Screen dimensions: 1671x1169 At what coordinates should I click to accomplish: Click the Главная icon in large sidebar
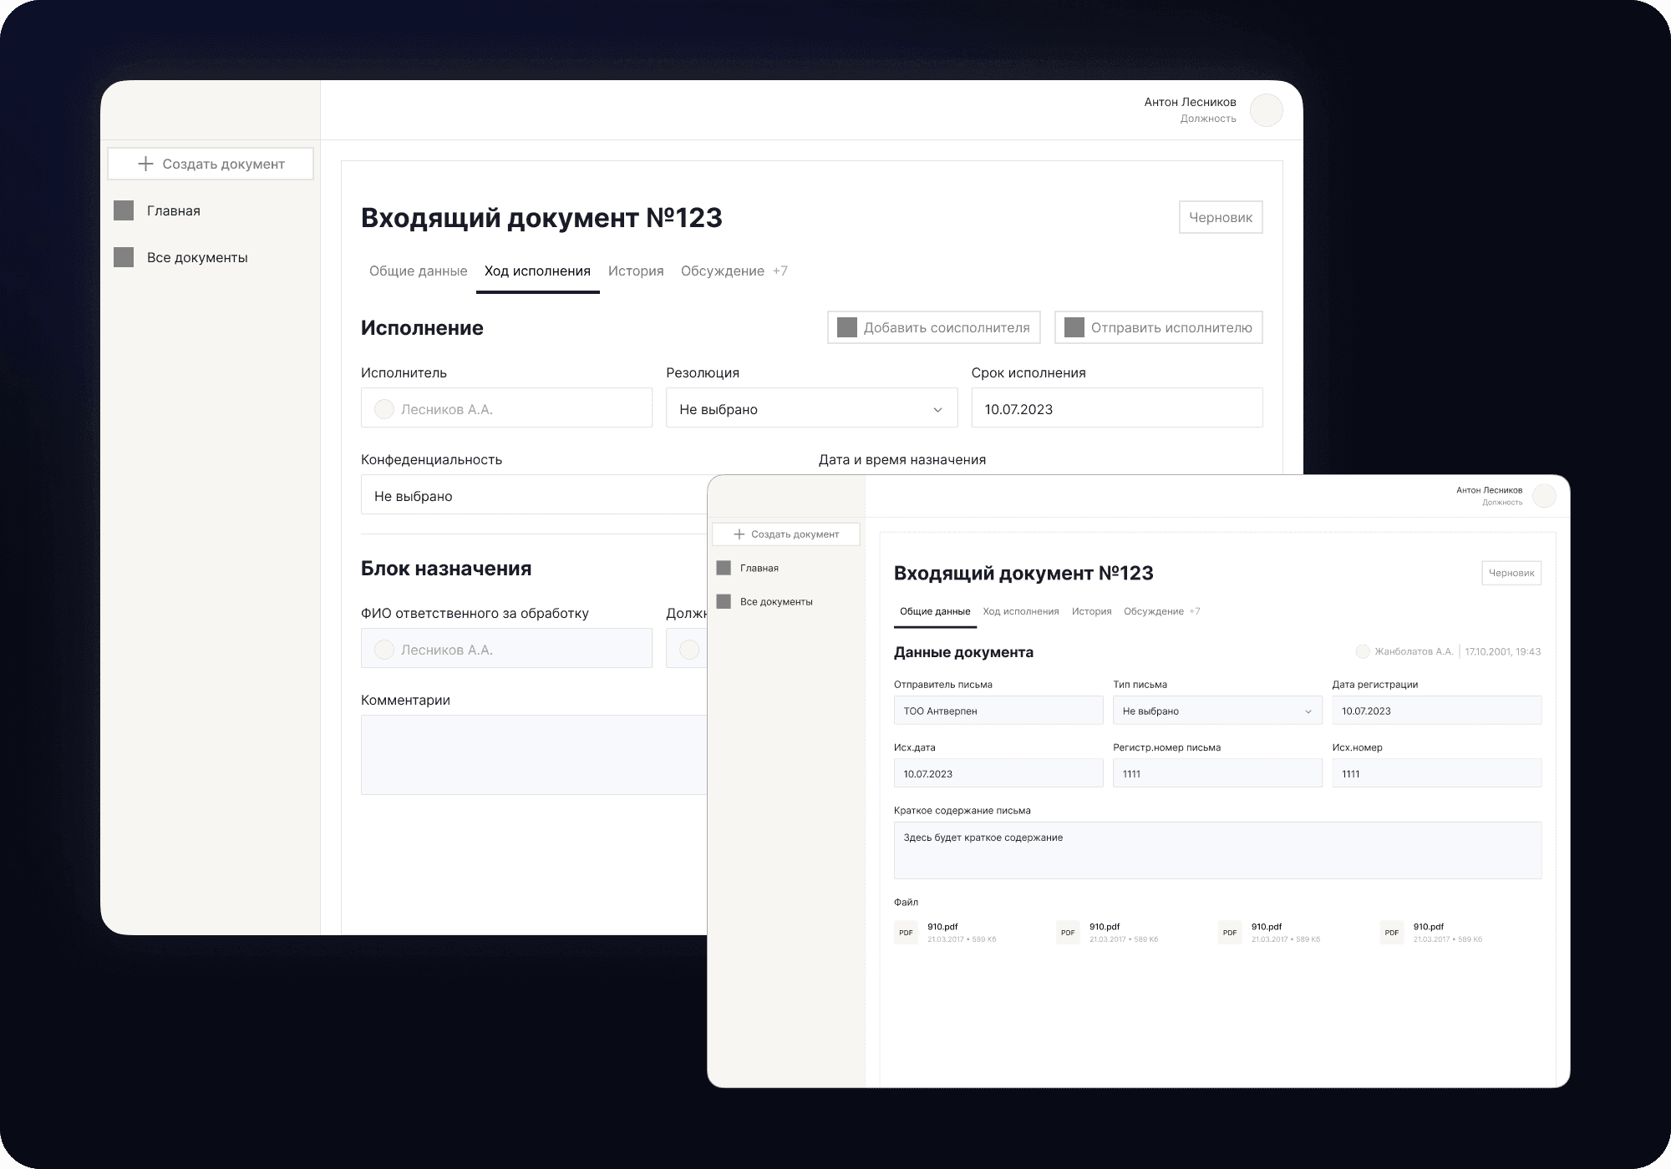124,210
